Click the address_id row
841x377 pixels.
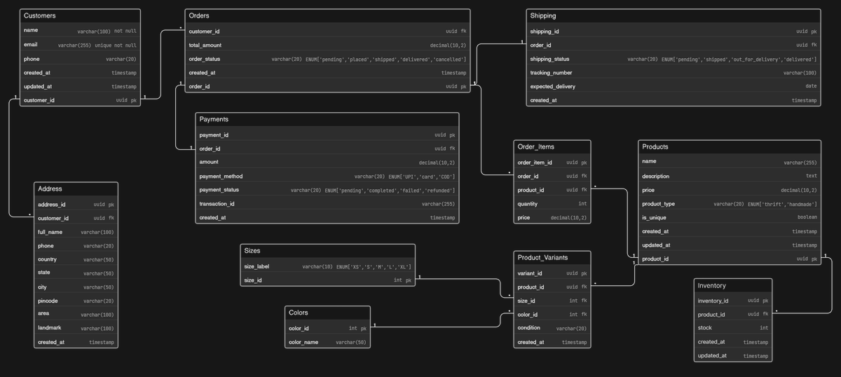pyautogui.click(x=76, y=205)
